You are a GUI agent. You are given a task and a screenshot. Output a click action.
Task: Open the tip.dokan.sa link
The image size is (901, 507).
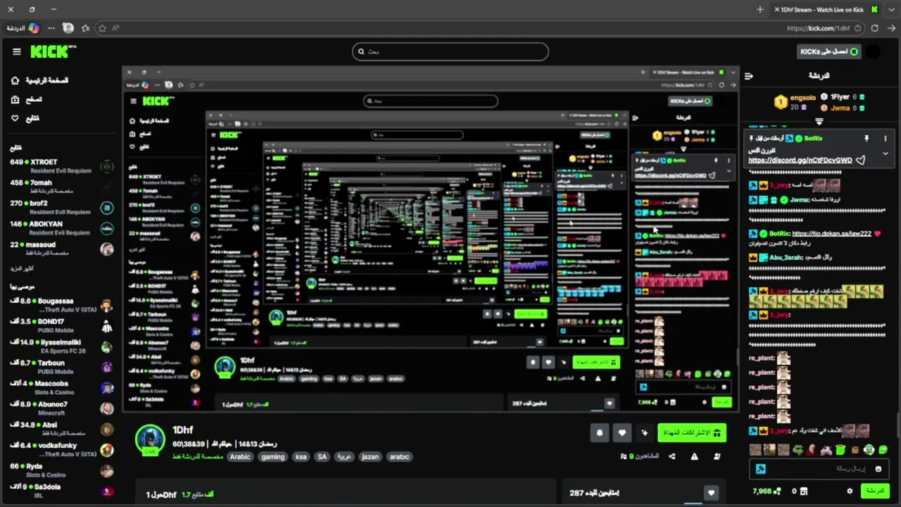click(x=831, y=234)
